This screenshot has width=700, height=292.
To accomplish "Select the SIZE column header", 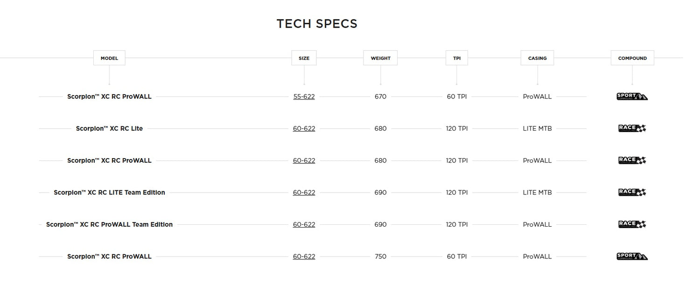I will coord(304,58).
